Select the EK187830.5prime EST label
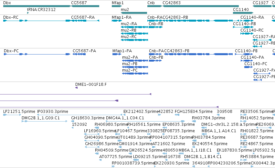This screenshot has width=275, height=168. 234,151
